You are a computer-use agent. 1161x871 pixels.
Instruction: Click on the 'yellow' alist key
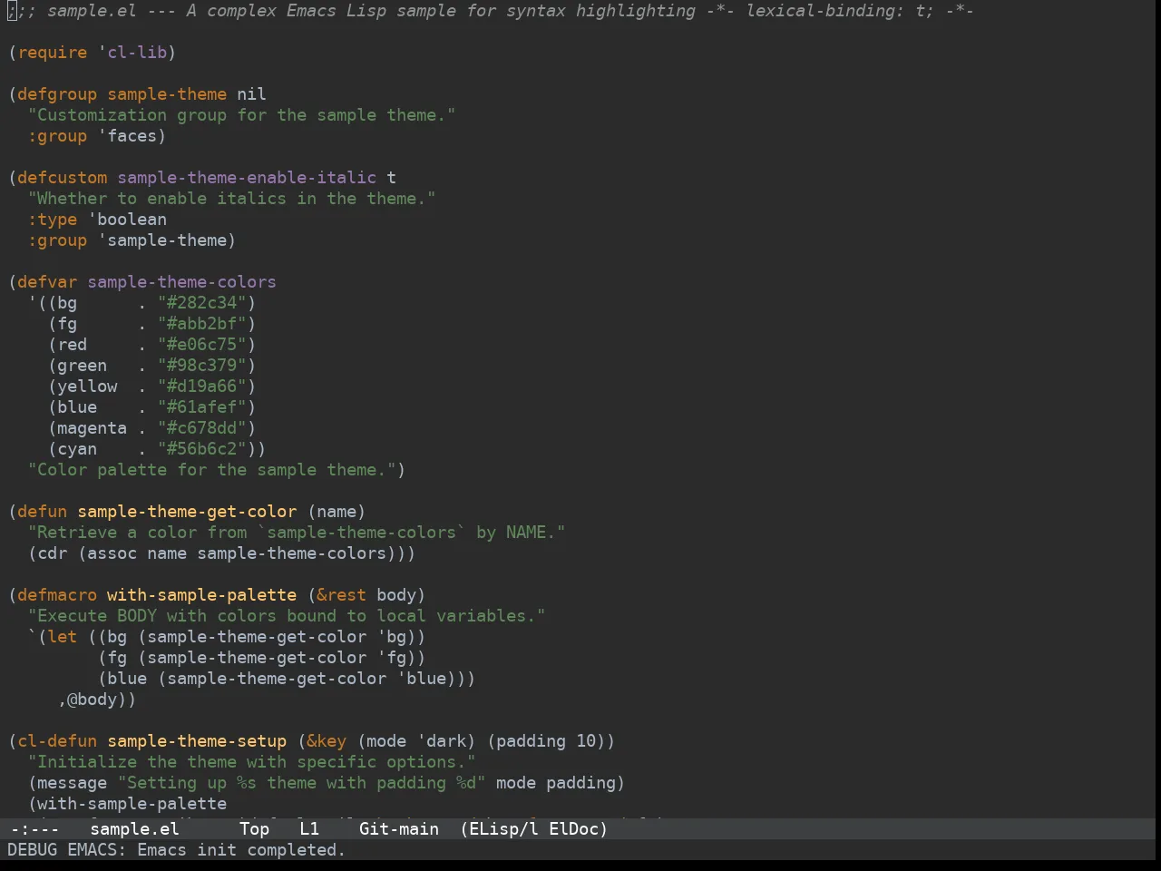(x=87, y=387)
